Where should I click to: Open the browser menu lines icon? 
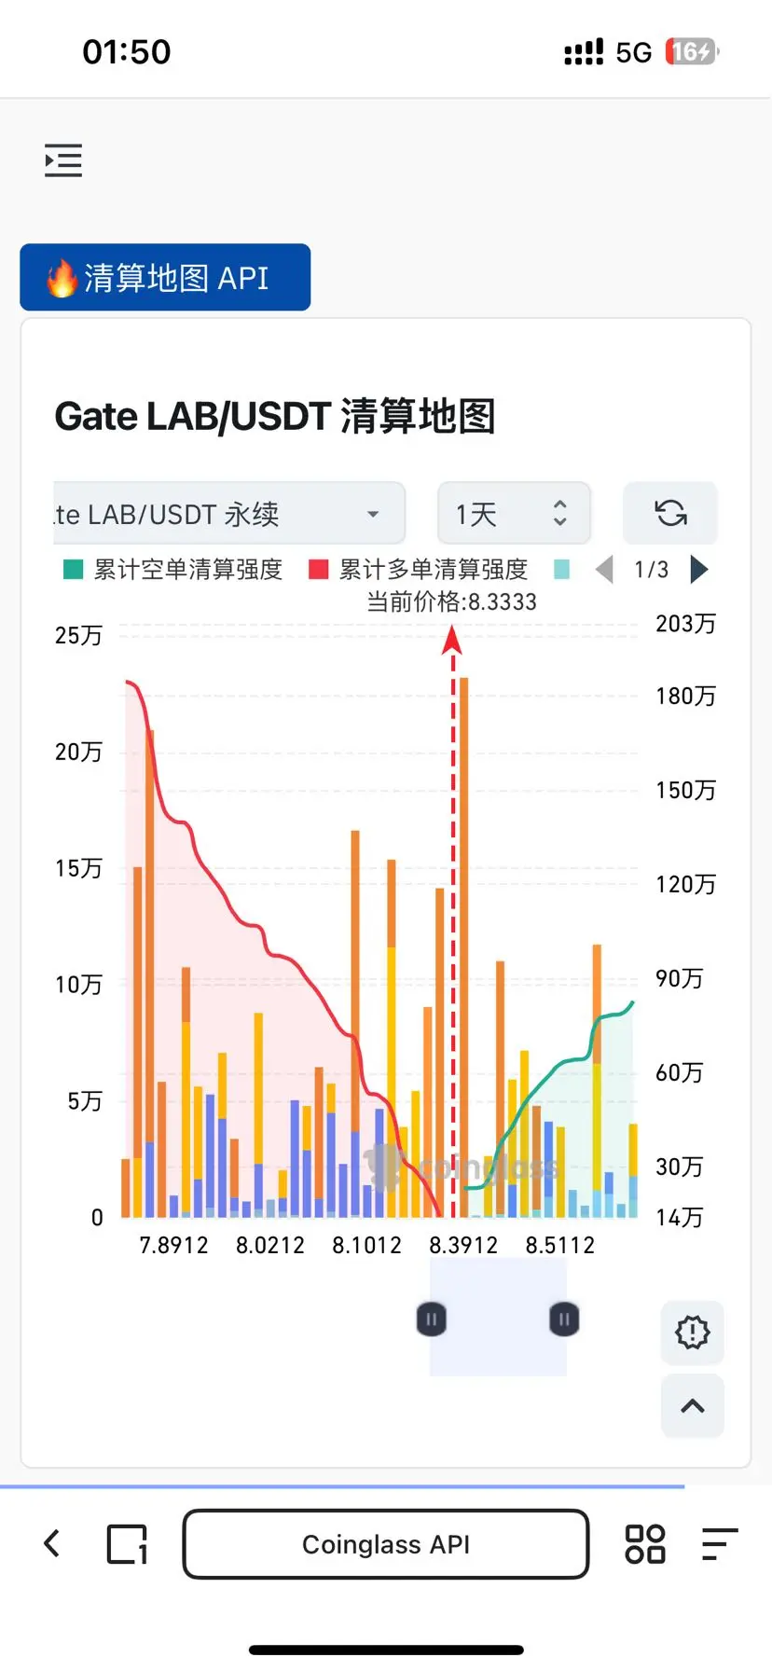(x=720, y=1544)
